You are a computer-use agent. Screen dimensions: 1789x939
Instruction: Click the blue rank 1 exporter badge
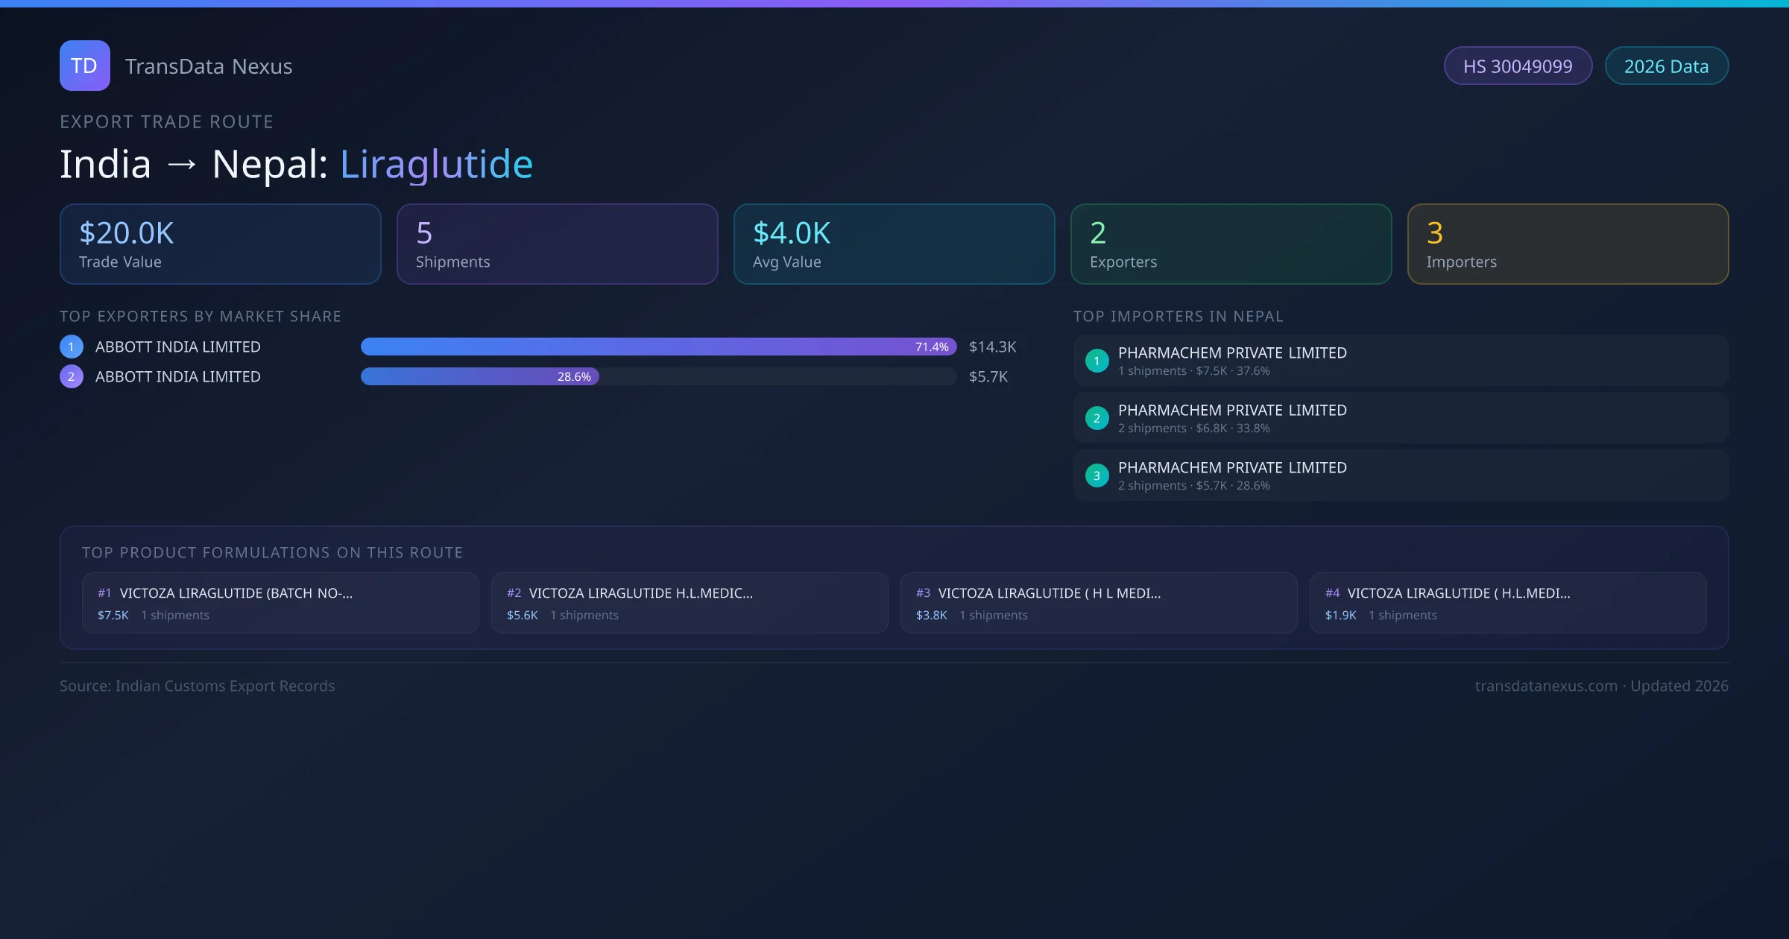click(72, 347)
